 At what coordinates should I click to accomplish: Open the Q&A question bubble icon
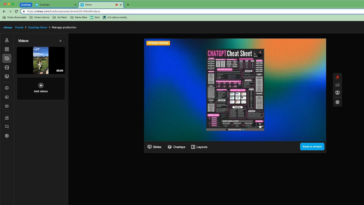[7, 126]
